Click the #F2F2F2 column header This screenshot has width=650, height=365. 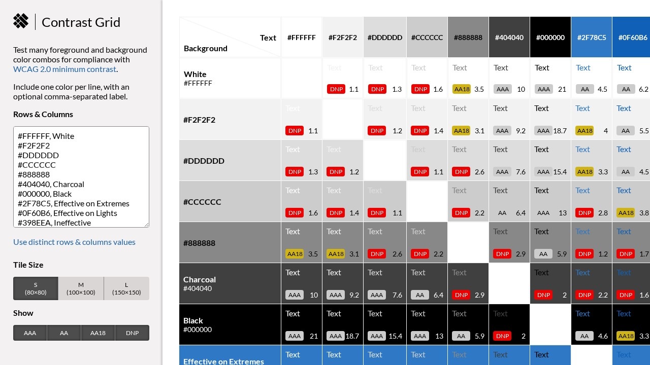343,37
